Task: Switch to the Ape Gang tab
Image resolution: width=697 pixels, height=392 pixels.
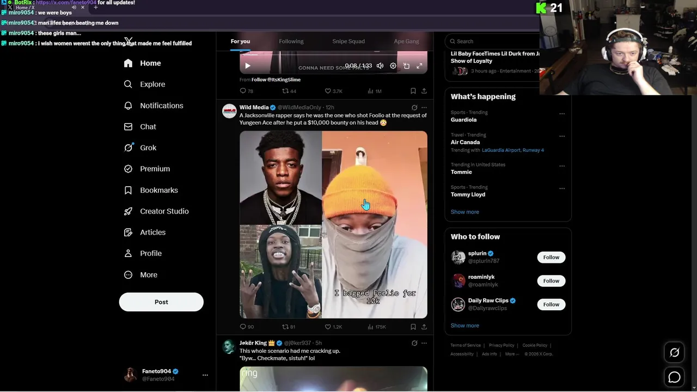Action: tap(406, 41)
